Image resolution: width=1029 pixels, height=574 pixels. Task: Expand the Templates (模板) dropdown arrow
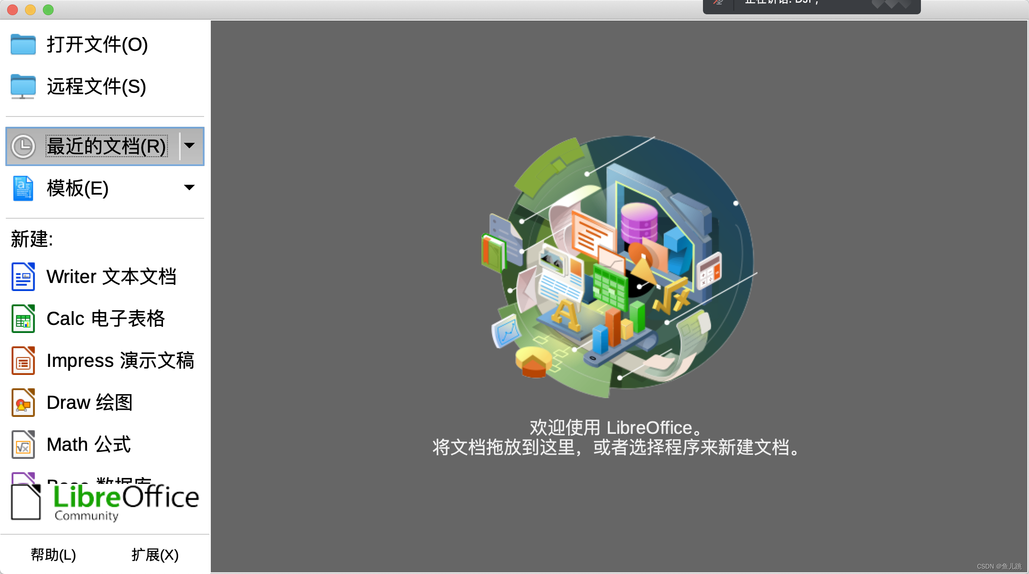[x=190, y=187]
